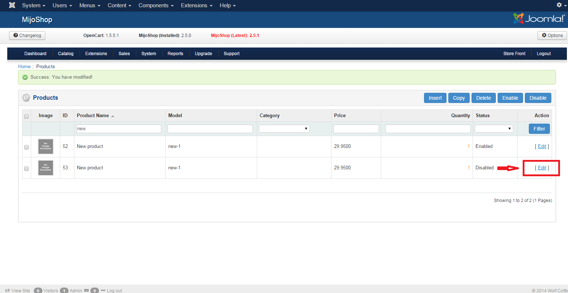Focus the Quantity filter input field
The width and height of the screenshot is (568, 293).
click(x=428, y=129)
